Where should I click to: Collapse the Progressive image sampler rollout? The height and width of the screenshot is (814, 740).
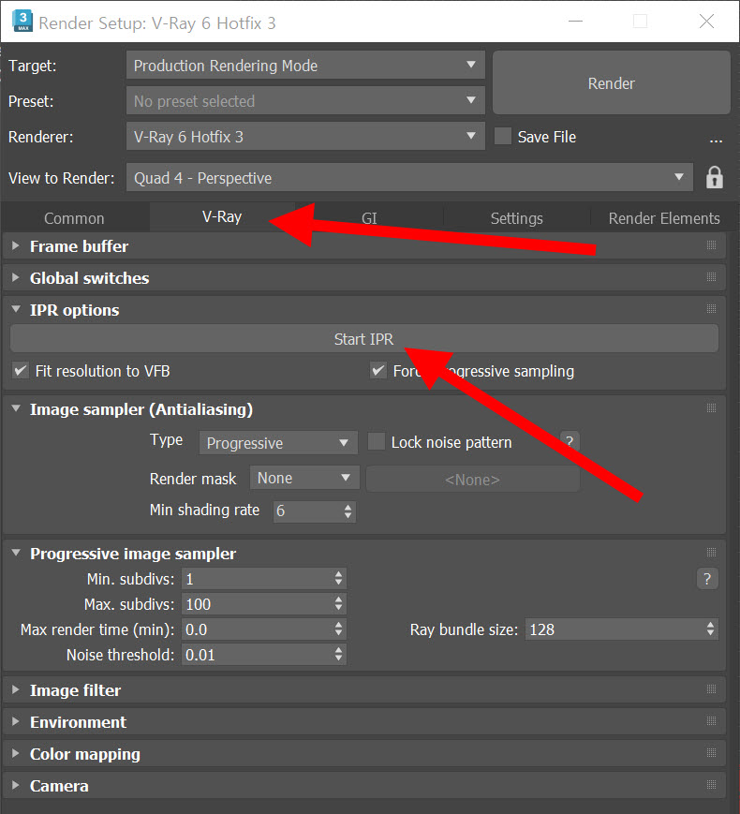(x=16, y=553)
